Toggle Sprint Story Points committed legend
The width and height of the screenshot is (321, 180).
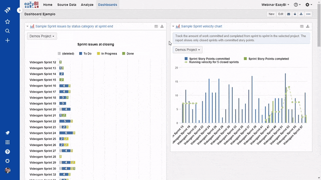click(207, 59)
